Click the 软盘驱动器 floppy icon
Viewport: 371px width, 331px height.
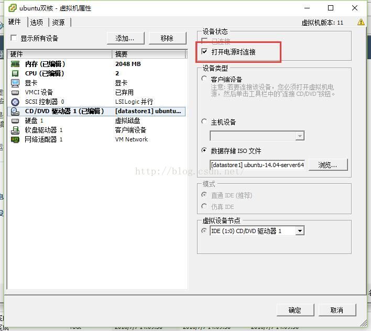pos(15,130)
